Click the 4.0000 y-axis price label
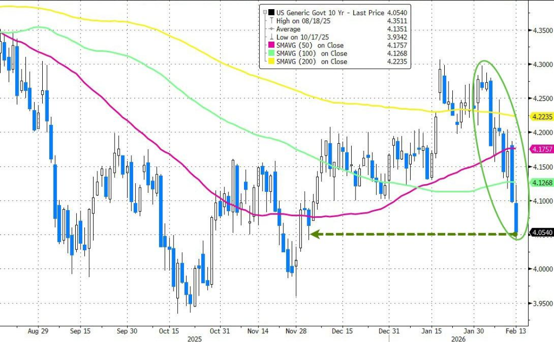Image resolution: width=554 pixels, height=342 pixels. pyautogui.click(x=542, y=269)
